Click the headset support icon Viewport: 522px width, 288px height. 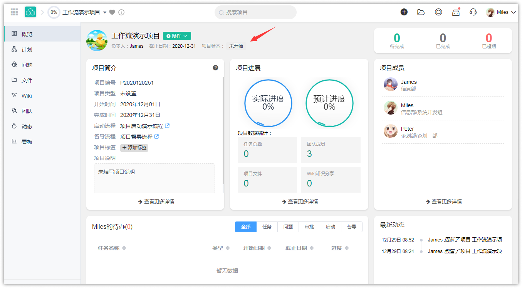click(x=473, y=12)
